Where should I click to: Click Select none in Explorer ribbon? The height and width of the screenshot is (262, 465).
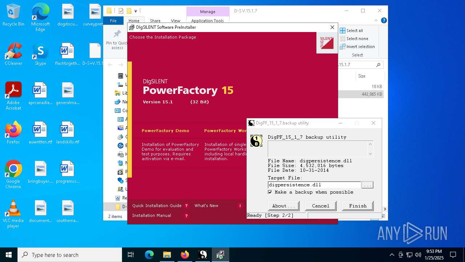pyautogui.click(x=354, y=39)
